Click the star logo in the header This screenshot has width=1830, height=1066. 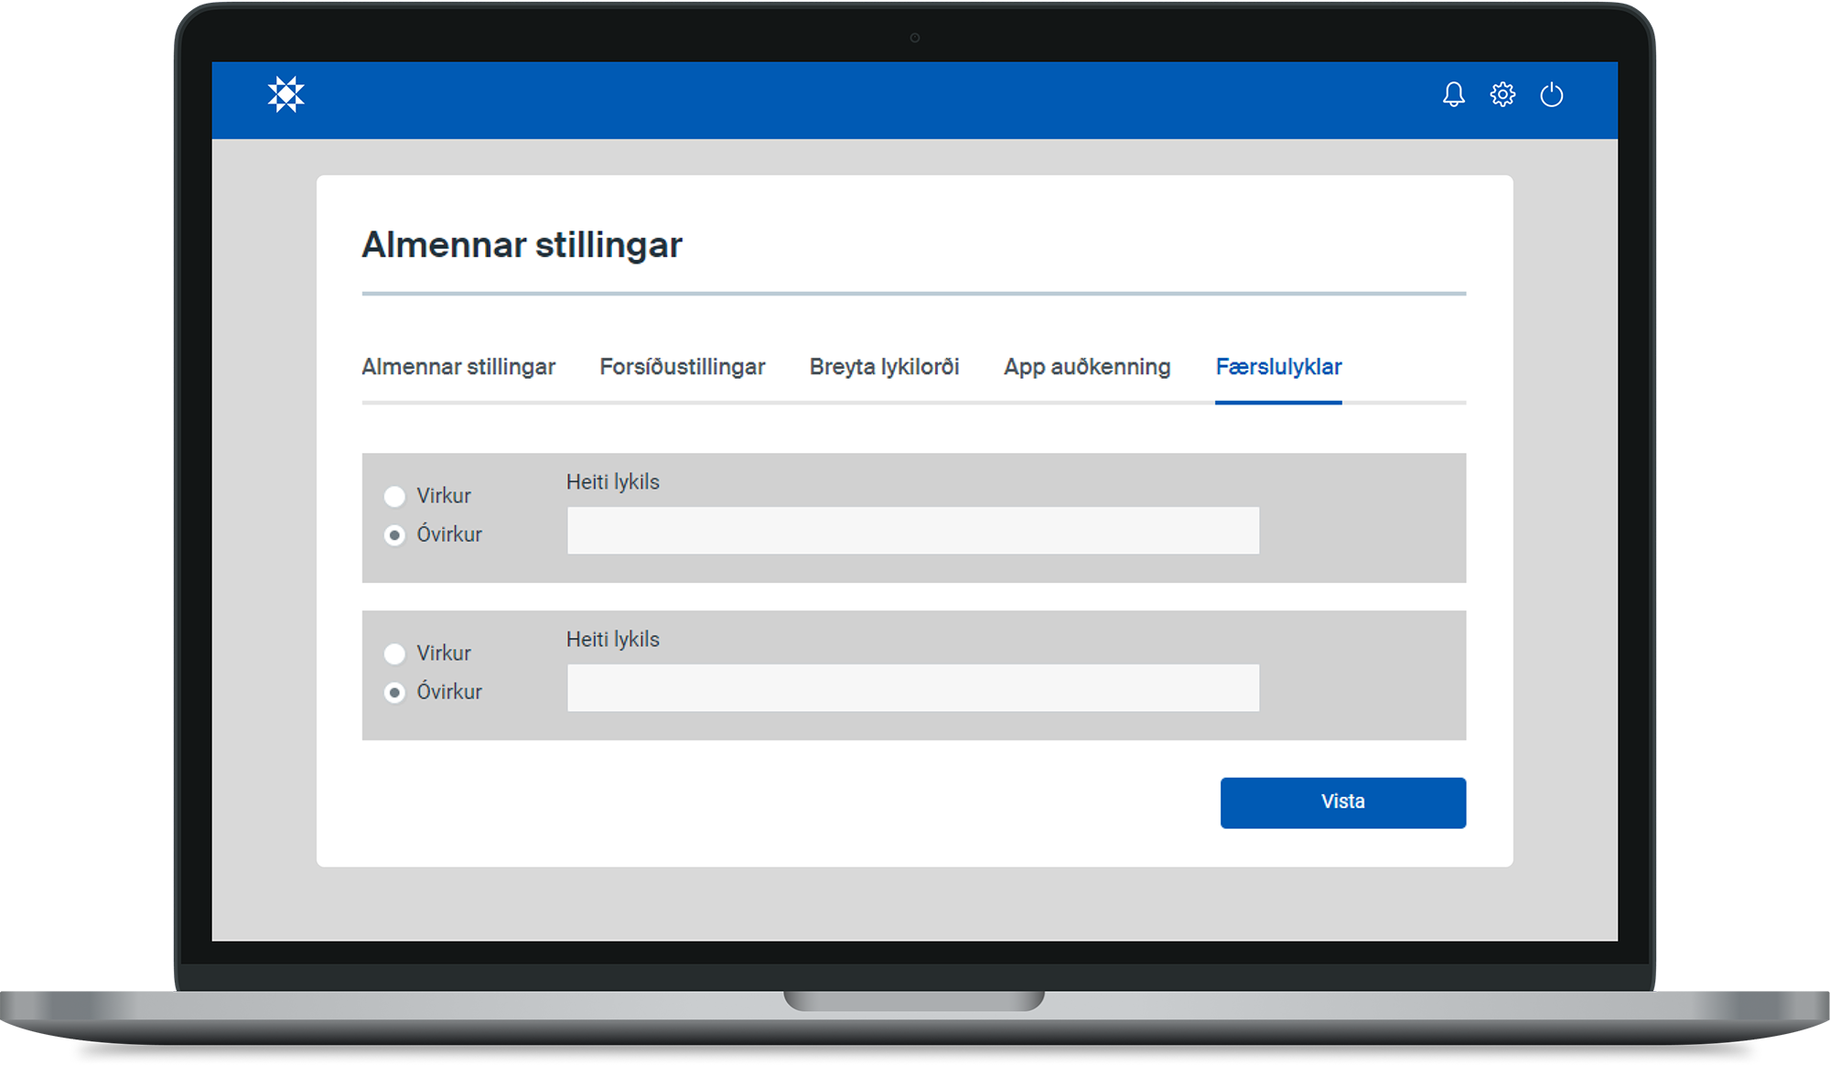click(285, 94)
